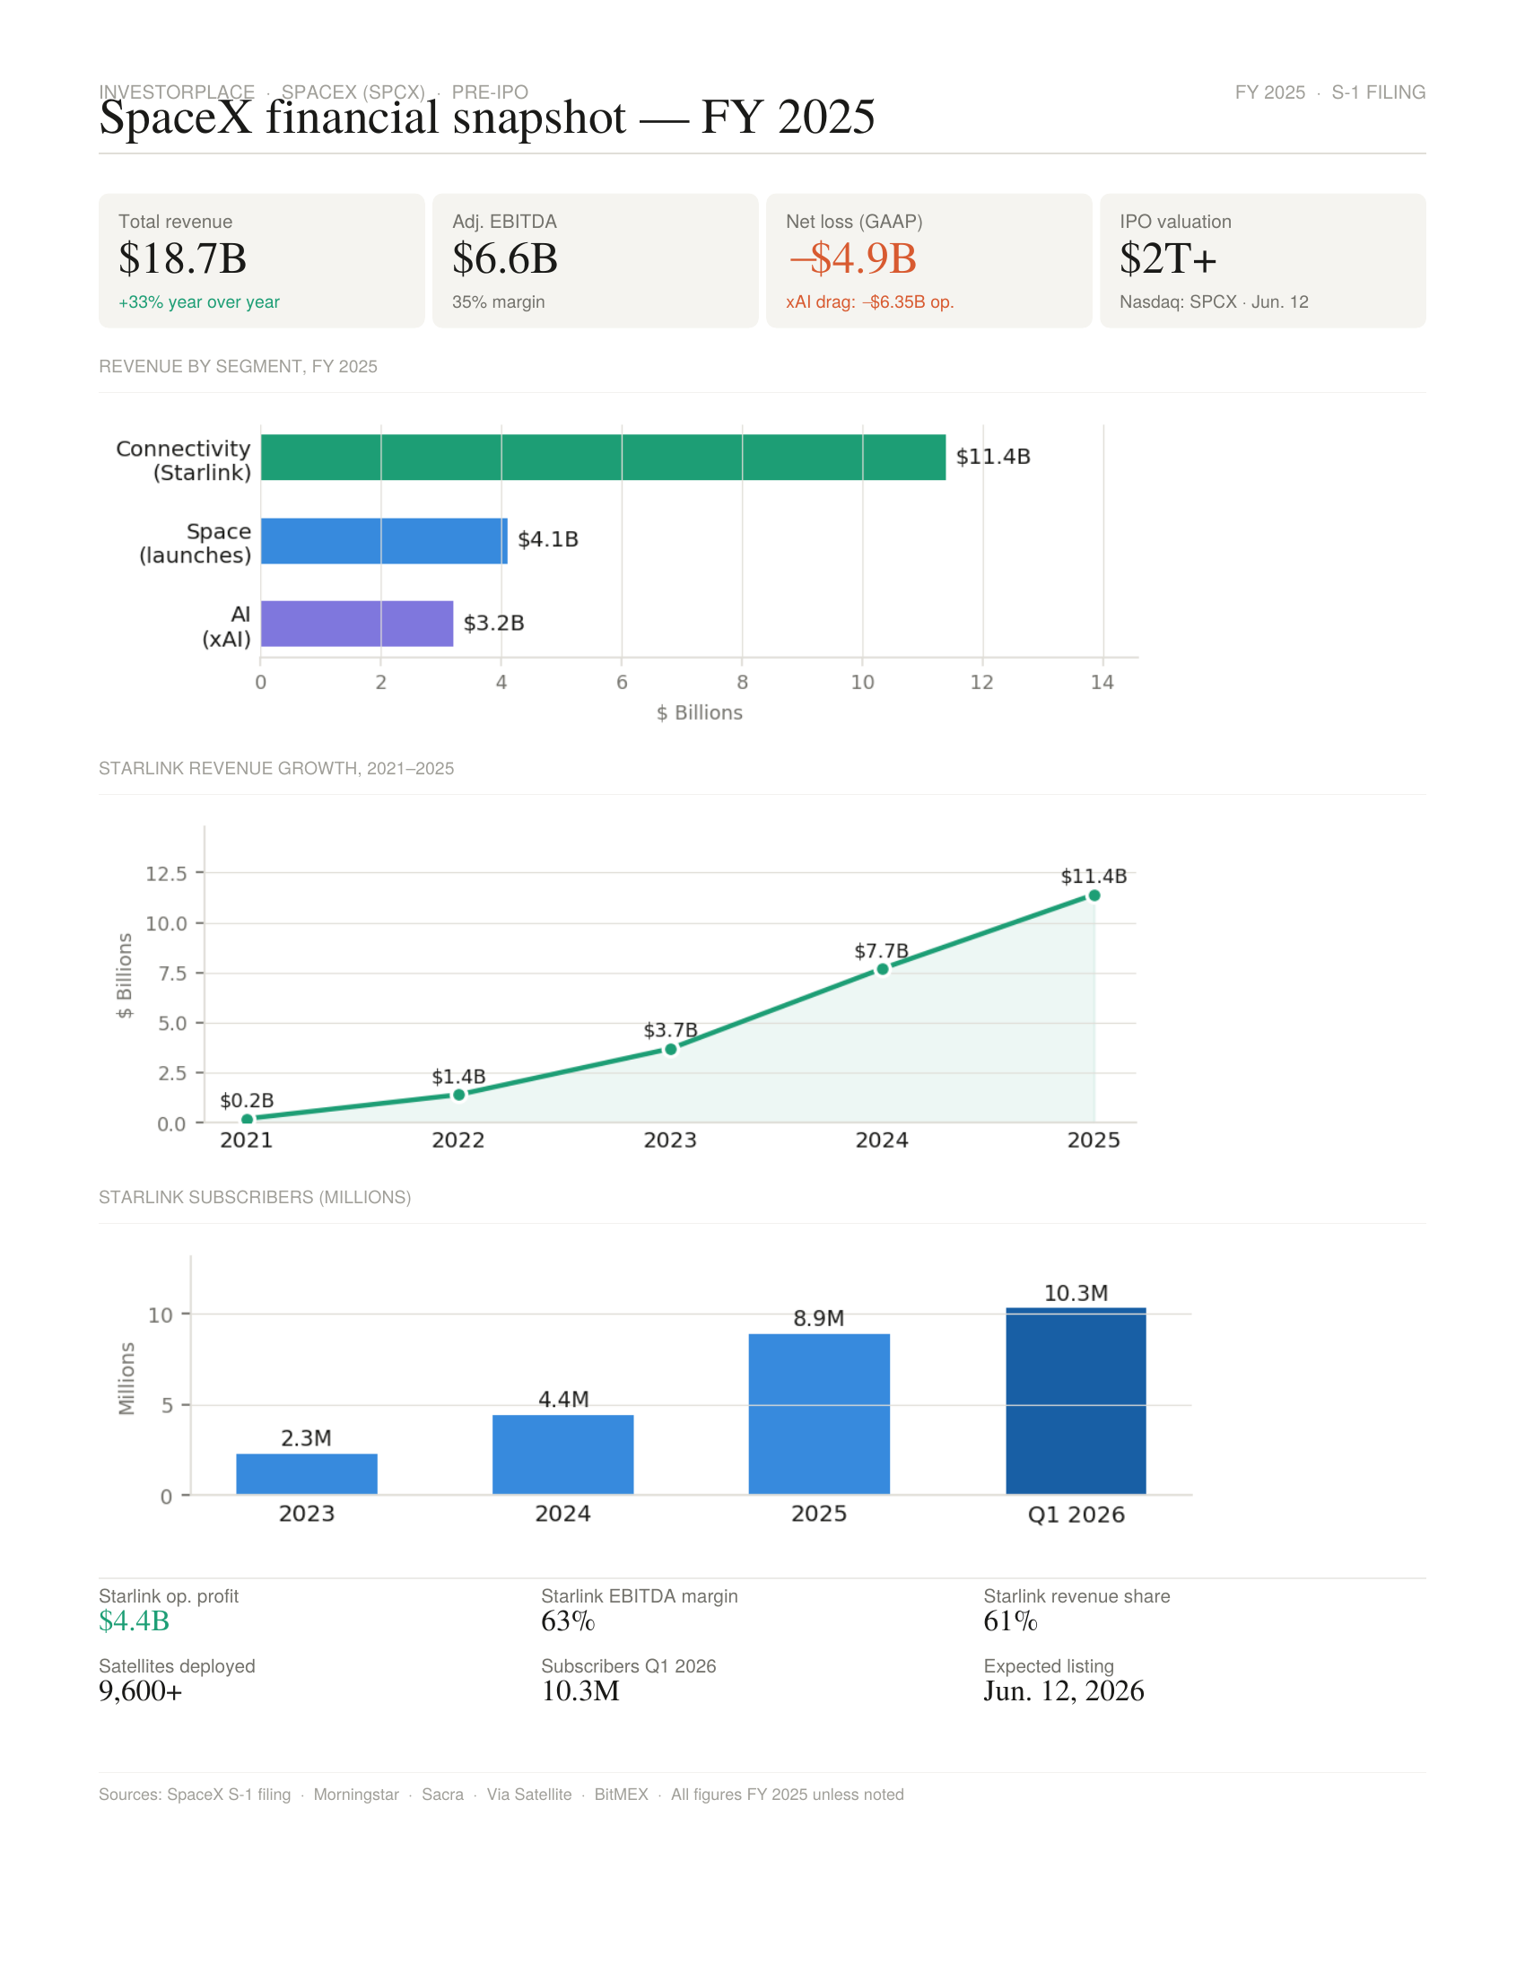
Task: Select the "$1.4B" data label
Action: pos(458,1077)
